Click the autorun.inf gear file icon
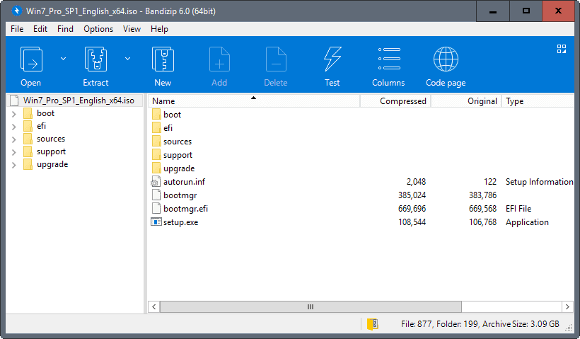580x339 pixels. (x=156, y=181)
